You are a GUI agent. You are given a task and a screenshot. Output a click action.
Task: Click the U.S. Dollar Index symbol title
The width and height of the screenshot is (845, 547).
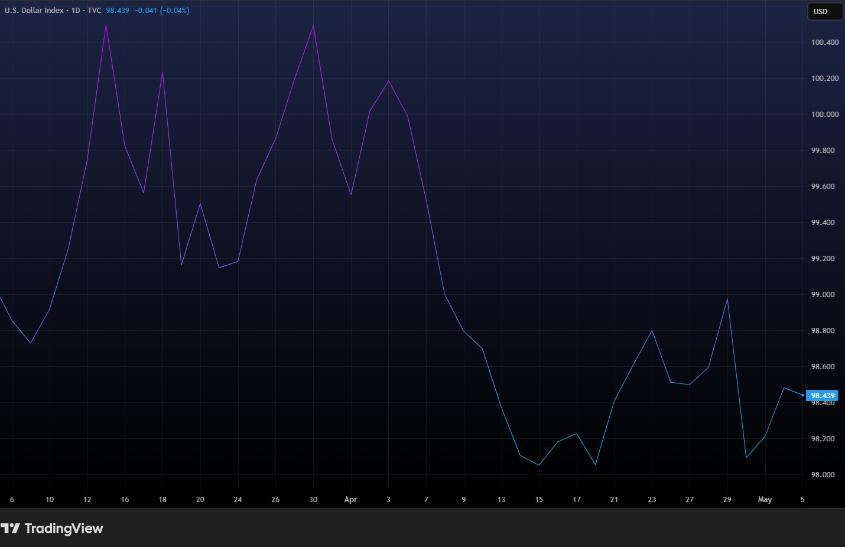pos(34,11)
